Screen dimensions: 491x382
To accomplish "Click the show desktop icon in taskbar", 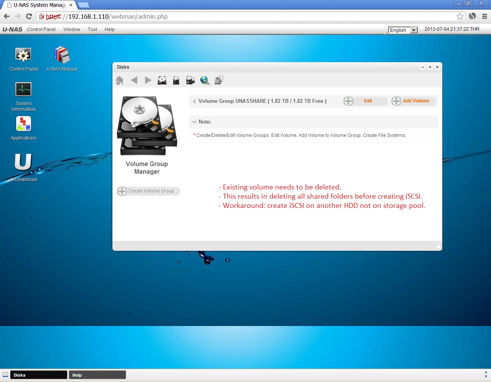I will pyautogui.click(x=5, y=375).
